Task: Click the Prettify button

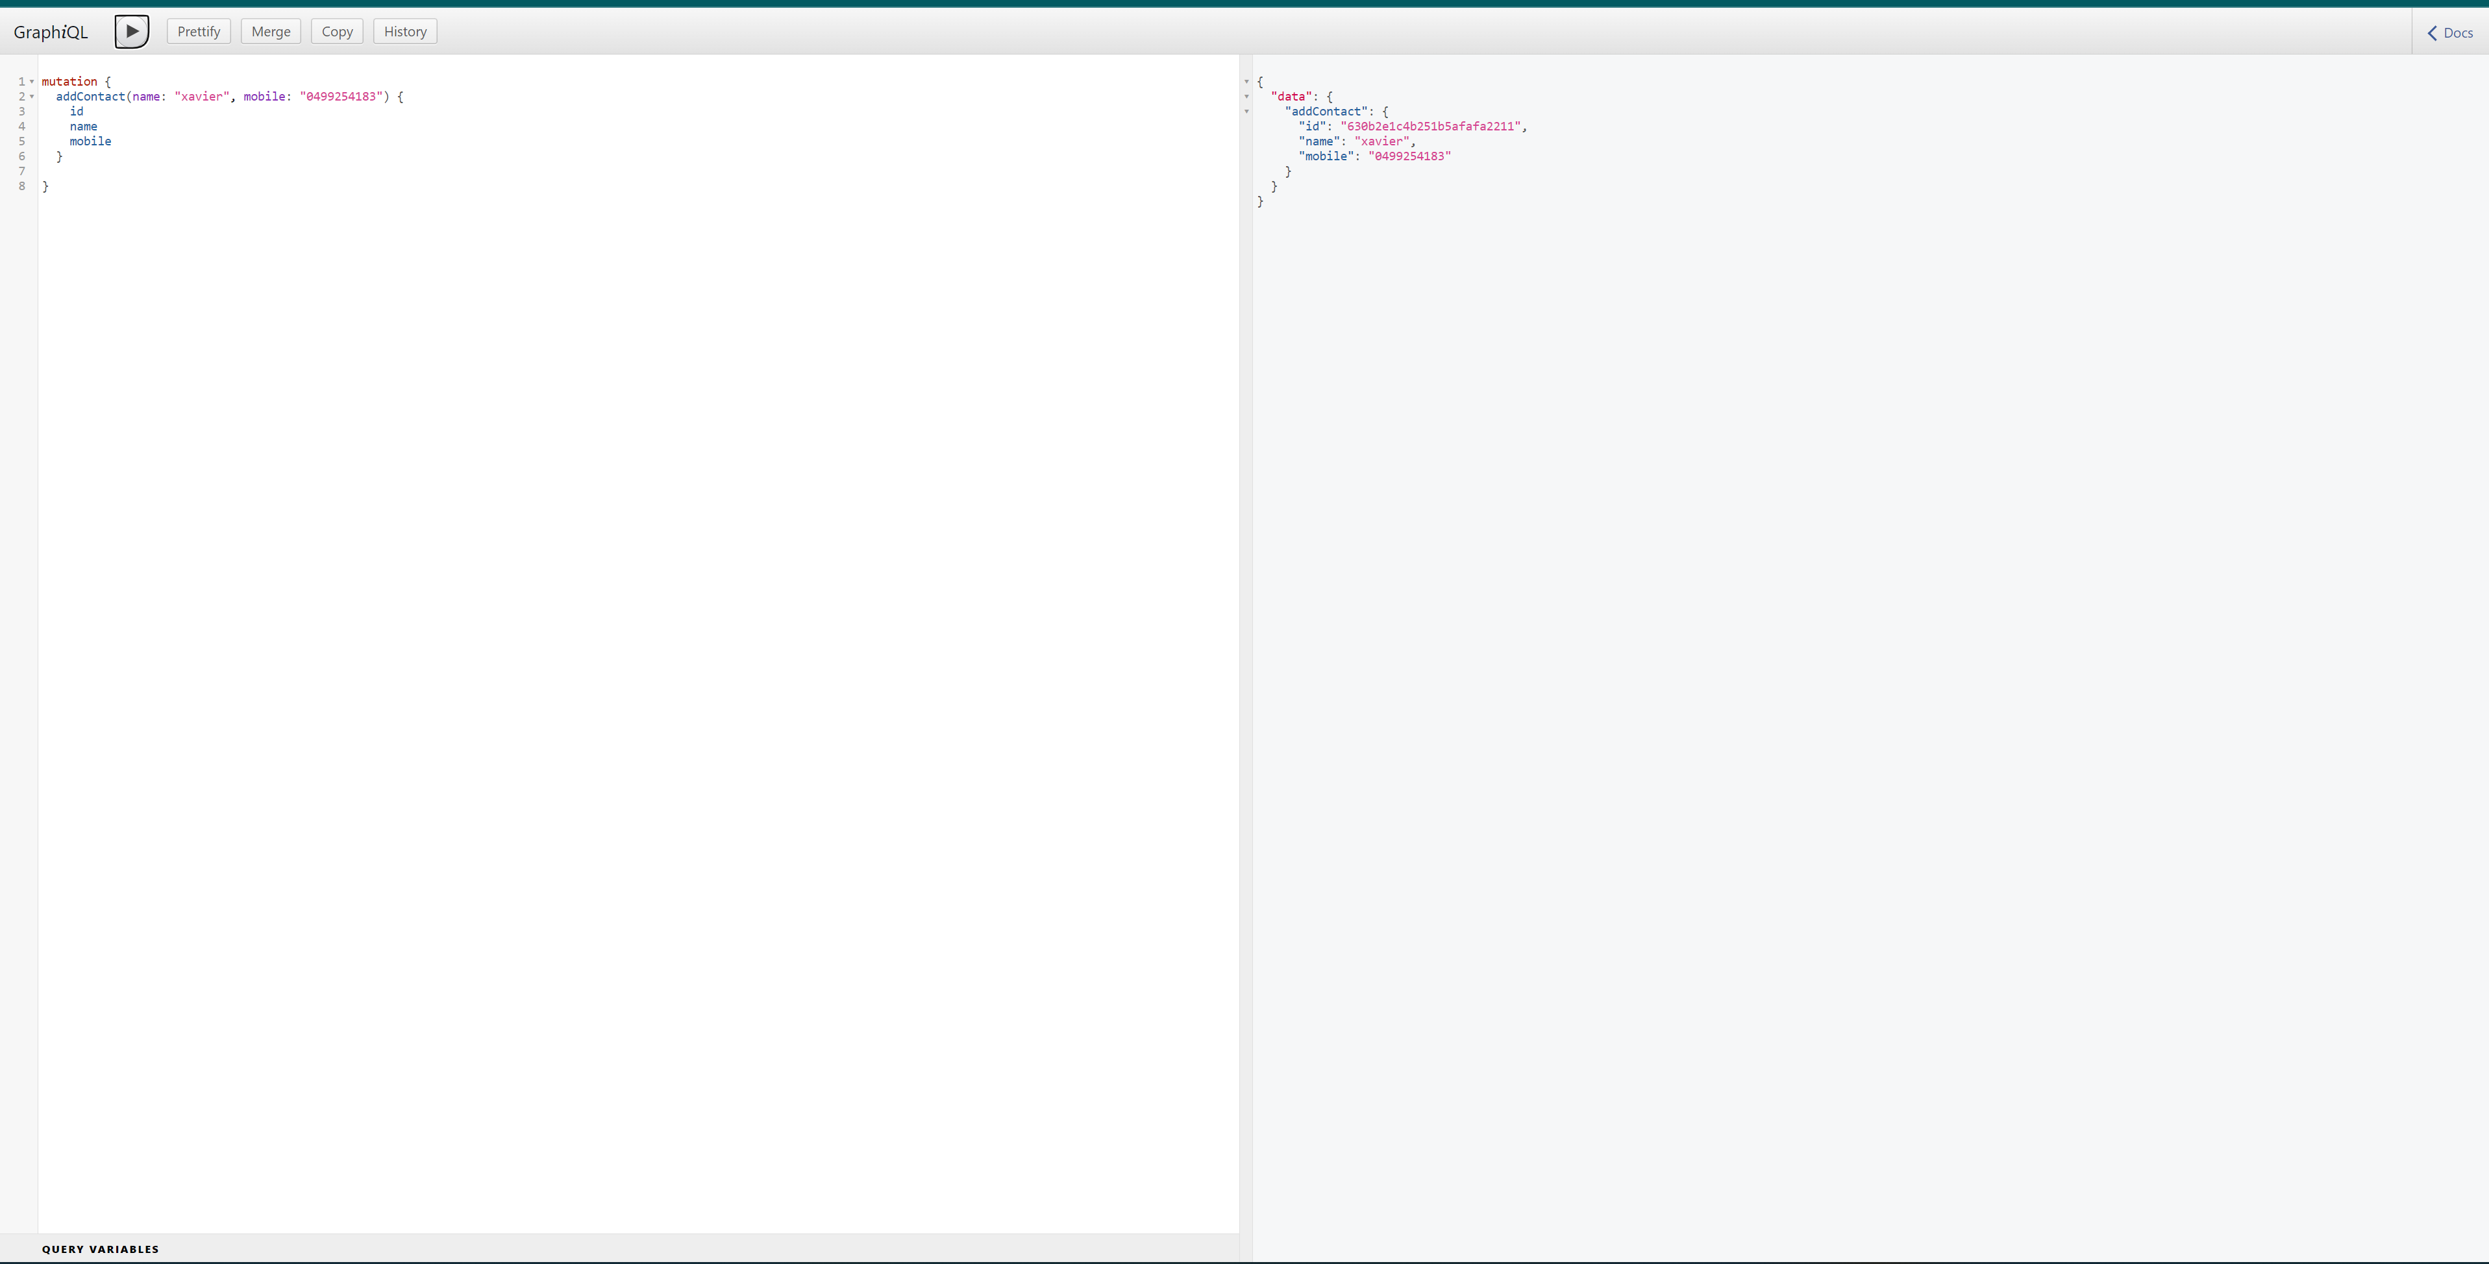Action: pos(197,31)
